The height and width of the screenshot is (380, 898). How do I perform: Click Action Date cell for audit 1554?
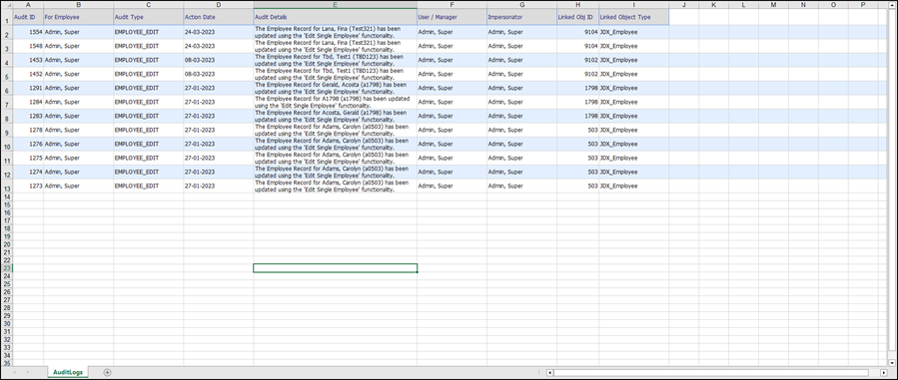click(218, 32)
